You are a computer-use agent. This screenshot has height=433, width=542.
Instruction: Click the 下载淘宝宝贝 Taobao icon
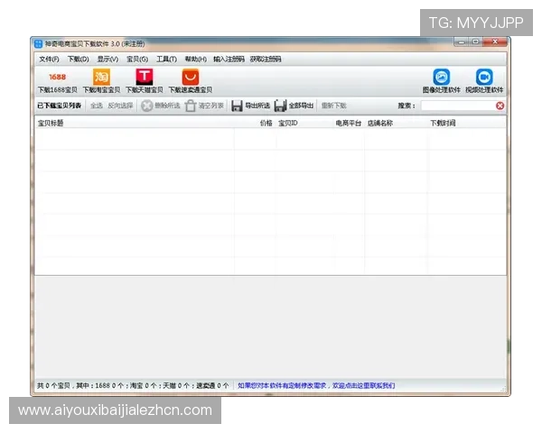coord(101,78)
